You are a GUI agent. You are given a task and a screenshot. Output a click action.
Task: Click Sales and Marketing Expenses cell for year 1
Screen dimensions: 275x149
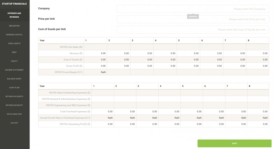[x=102, y=92]
